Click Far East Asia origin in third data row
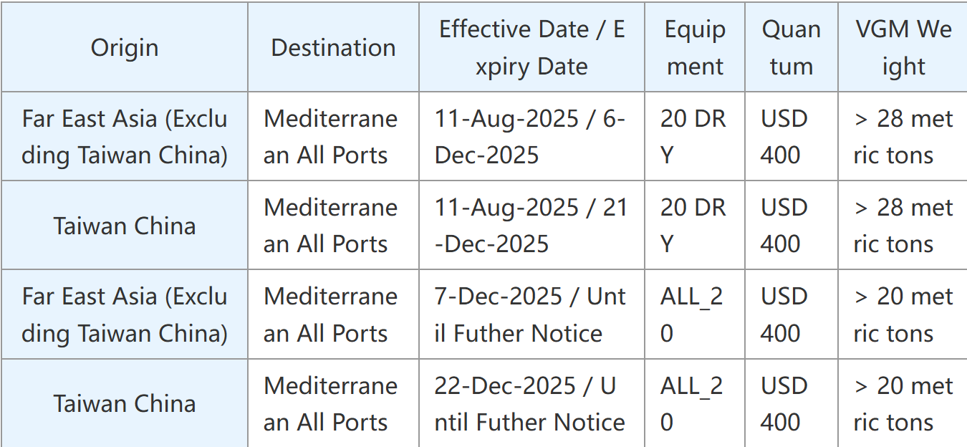The image size is (967, 447). tap(125, 314)
